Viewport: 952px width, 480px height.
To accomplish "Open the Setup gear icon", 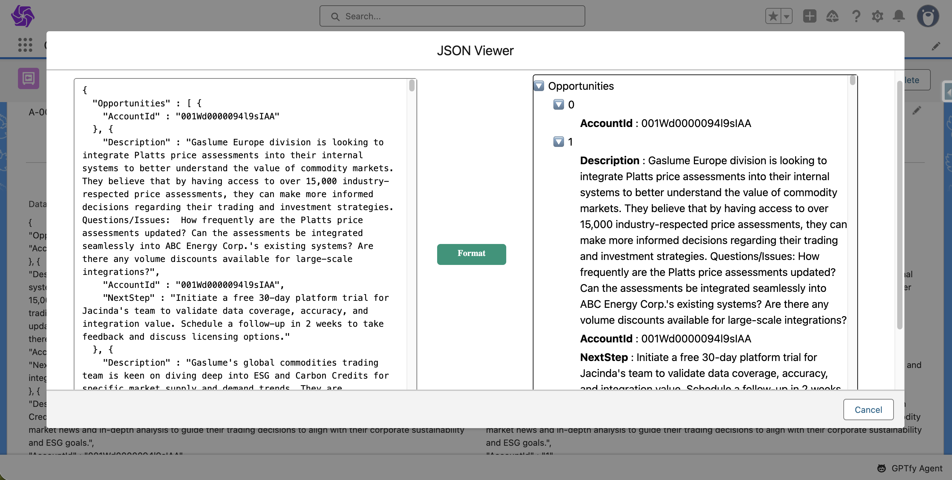I will coord(877,16).
